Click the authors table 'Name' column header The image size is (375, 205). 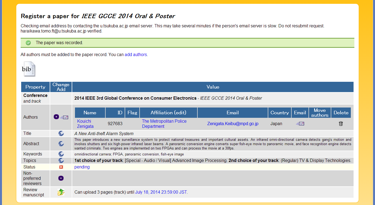tap(90, 113)
